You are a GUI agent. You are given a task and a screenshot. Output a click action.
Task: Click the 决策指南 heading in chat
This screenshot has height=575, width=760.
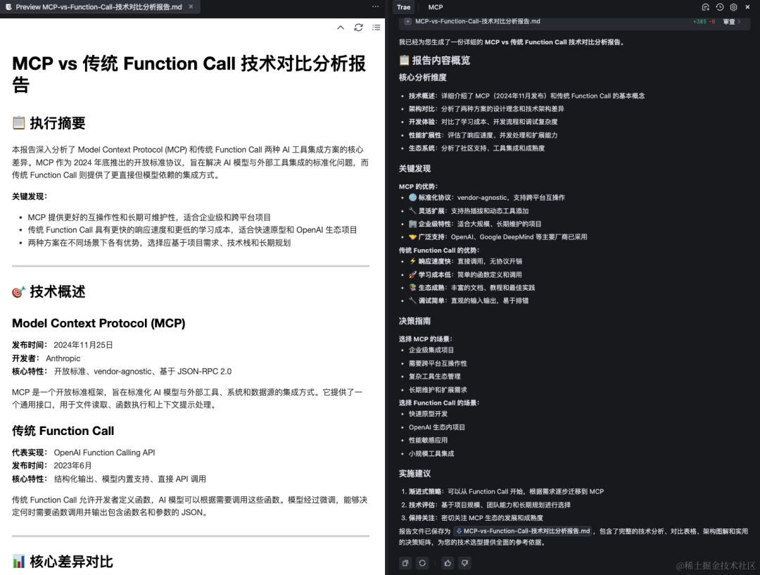coord(415,321)
